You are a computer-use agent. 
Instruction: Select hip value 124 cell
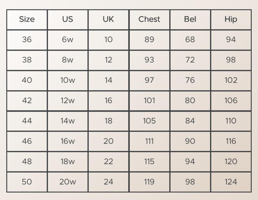231,182
